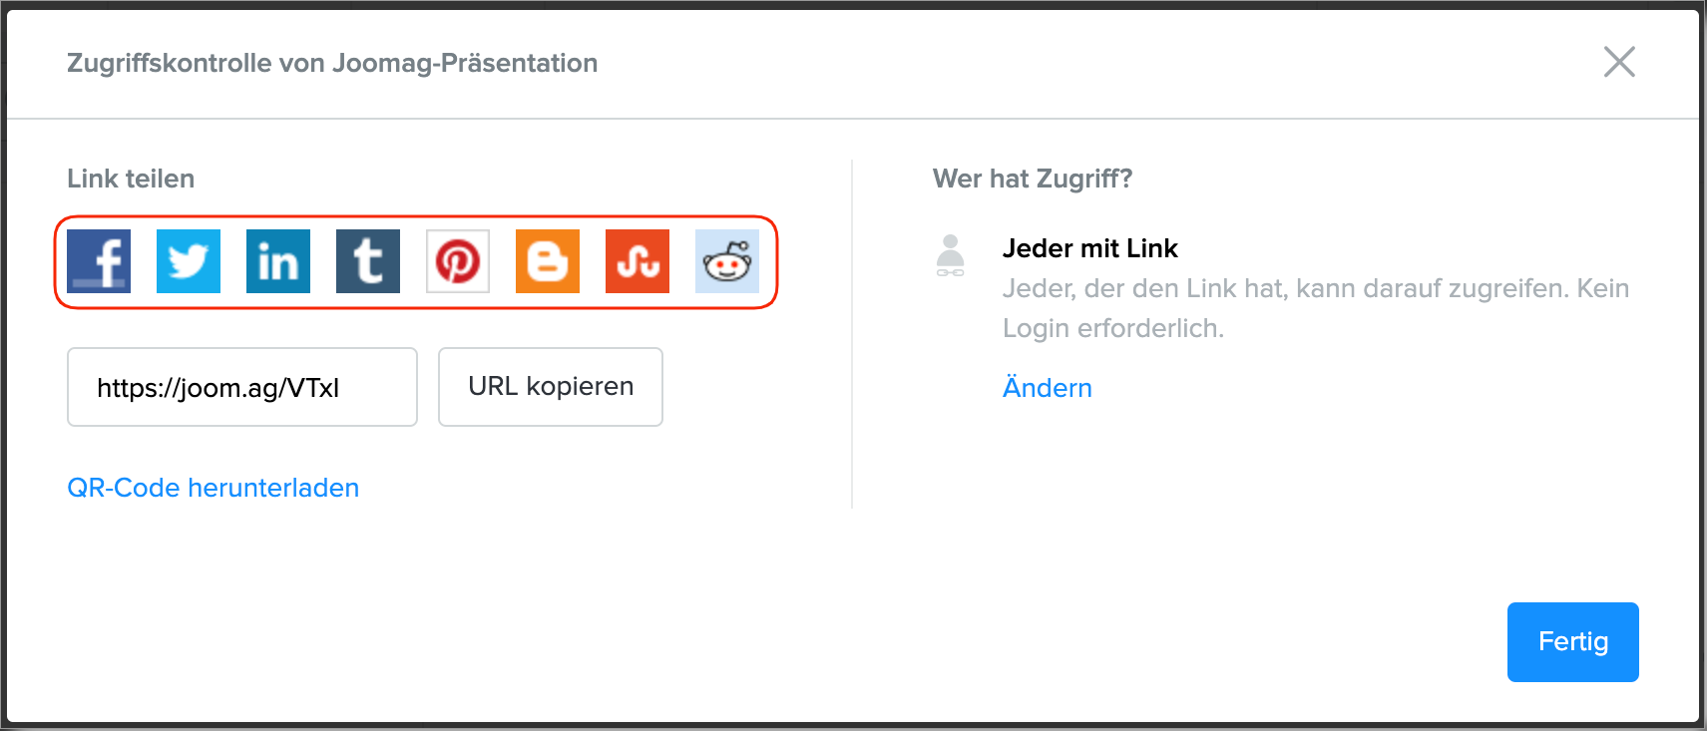Share the link on Tumblr
1707x731 pixels.
368,261
